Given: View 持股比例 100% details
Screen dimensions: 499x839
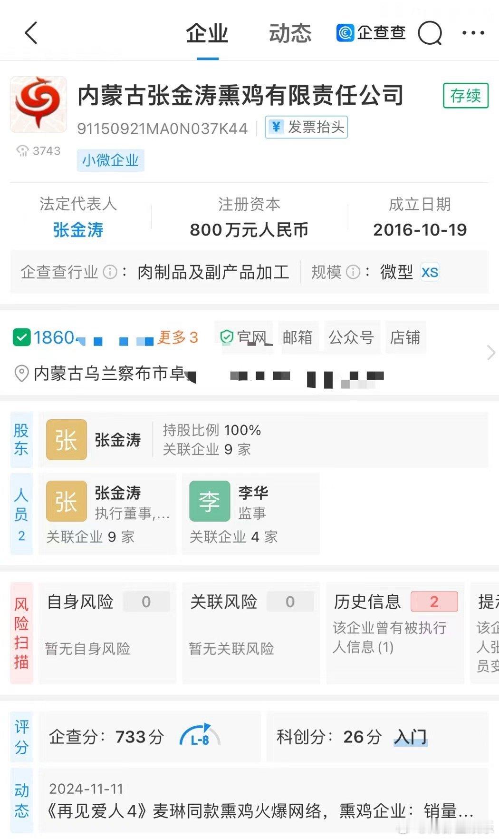Looking at the screenshot, I should pos(212,430).
